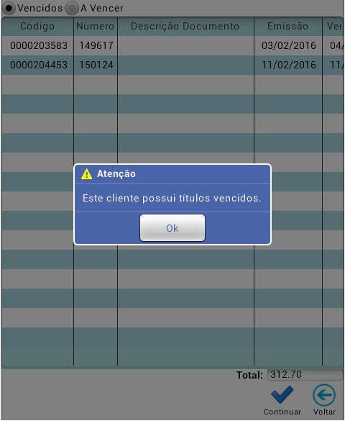The image size is (345, 421).
Task: Click the Código column header
Action: coord(37,26)
